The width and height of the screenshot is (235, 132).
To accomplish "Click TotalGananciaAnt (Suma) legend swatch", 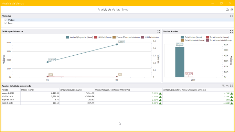I will 207,41.
